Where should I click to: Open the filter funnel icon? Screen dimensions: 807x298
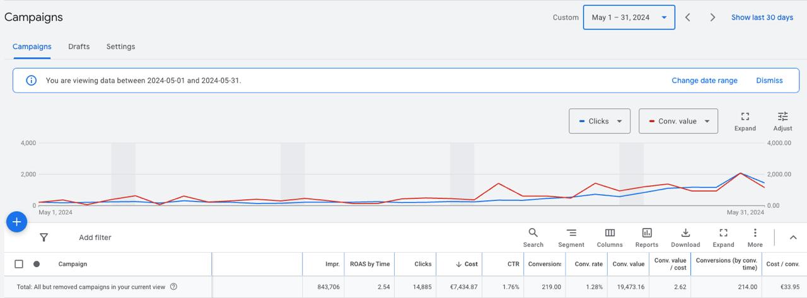[44, 238]
